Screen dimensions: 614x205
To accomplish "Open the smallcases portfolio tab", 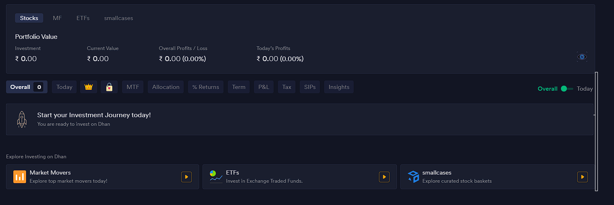I will pos(119,18).
